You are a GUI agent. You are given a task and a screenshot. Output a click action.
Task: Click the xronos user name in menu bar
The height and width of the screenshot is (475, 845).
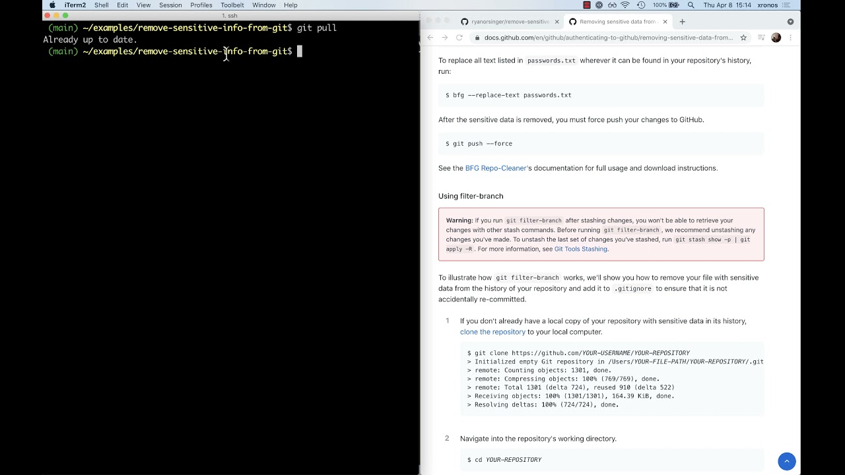(x=767, y=5)
